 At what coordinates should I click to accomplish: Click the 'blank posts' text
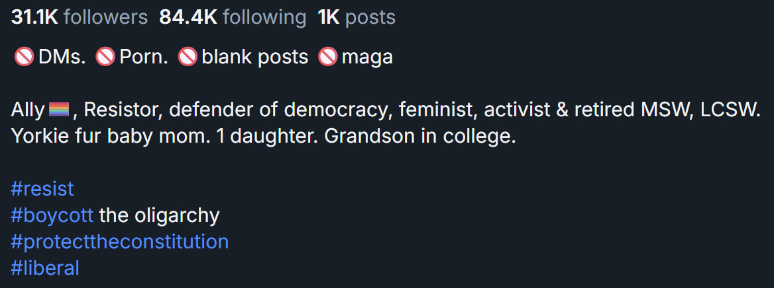click(255, 57)
